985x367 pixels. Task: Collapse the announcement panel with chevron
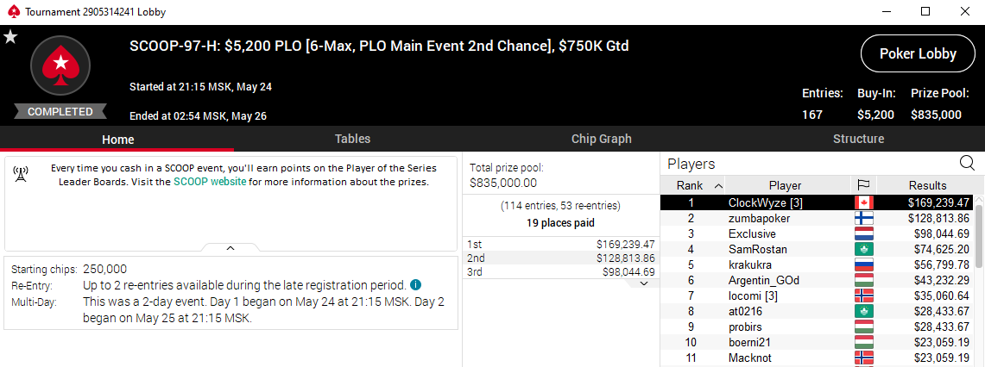tap(230, 248)
